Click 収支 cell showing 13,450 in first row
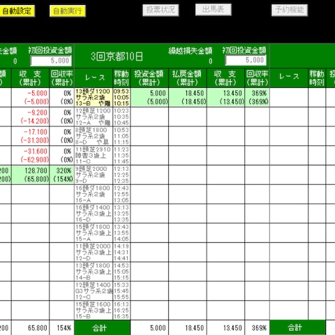This screenshot has width=335, height=335. pyautogui.click(x=225, y=97)
